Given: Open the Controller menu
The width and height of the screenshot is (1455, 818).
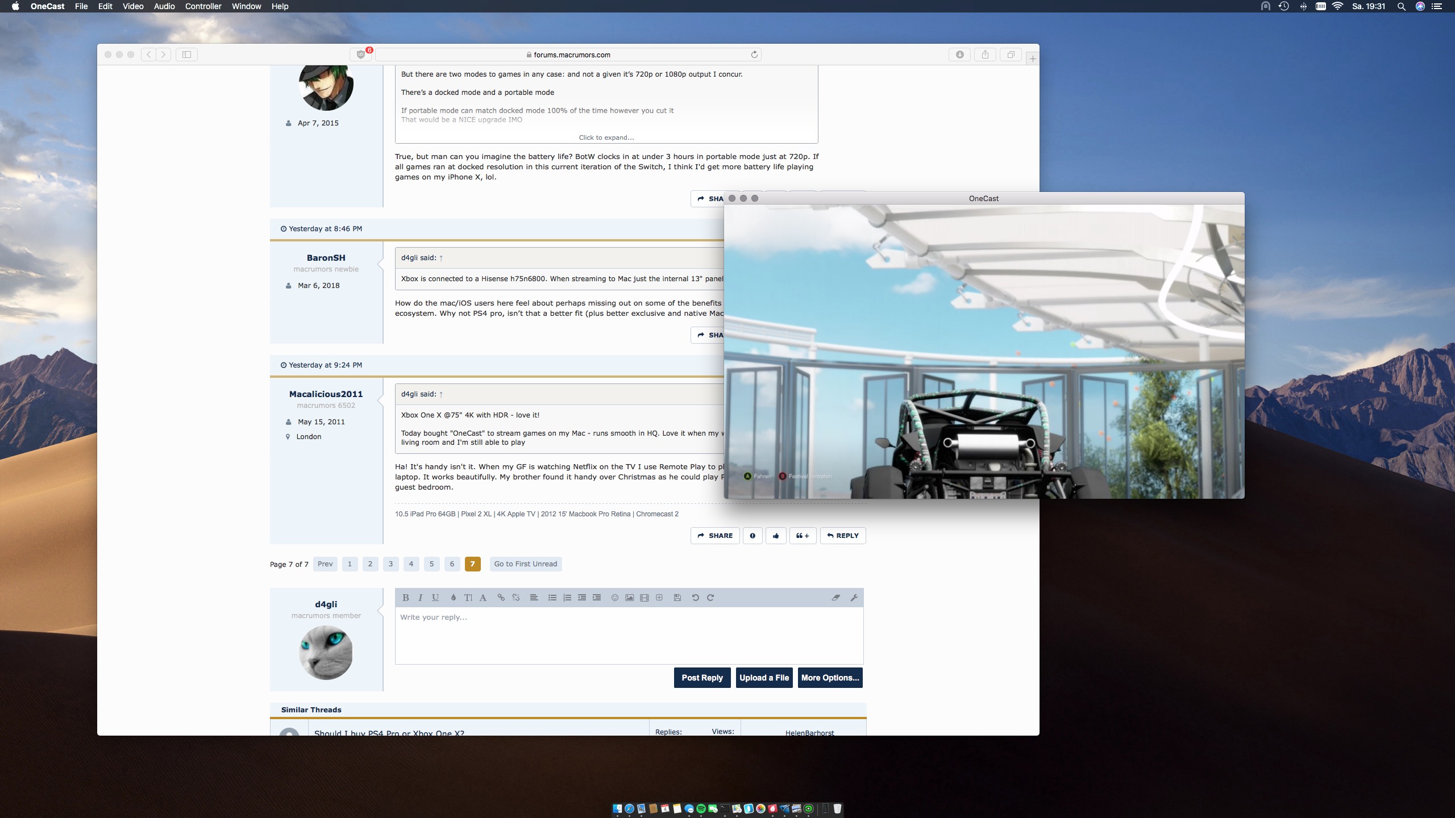Looking at the screenshot, I should [203, 6].
